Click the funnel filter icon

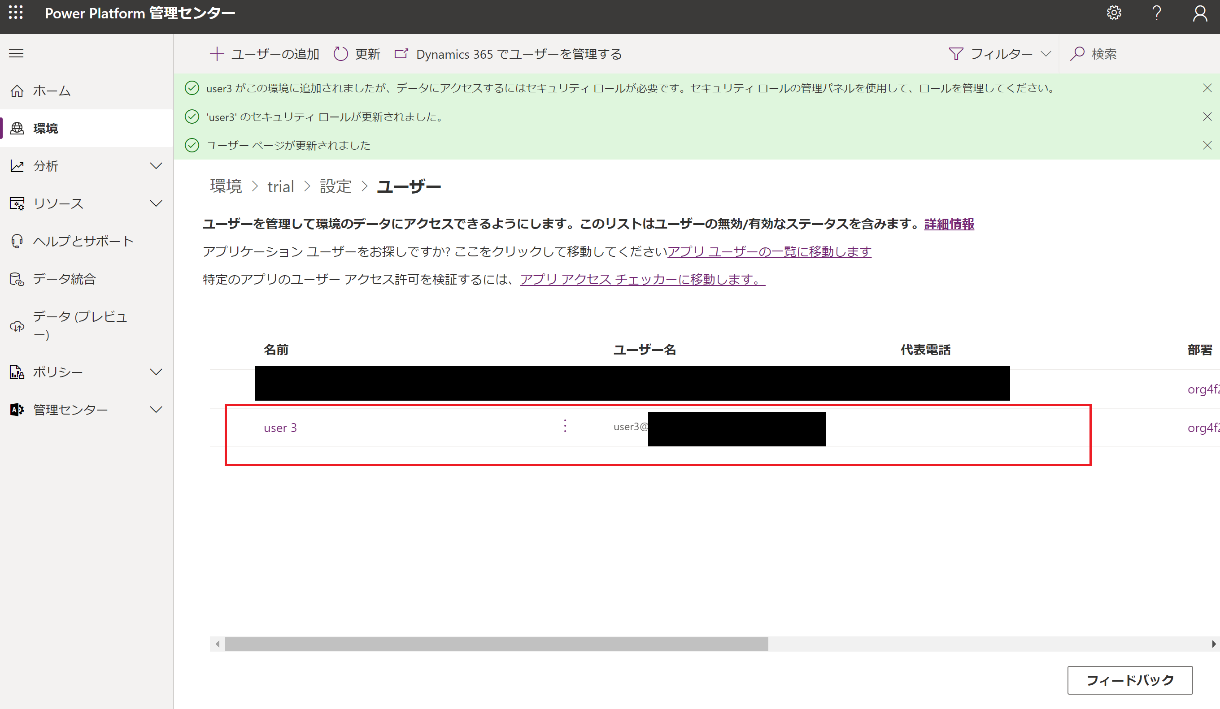[956, 54]
